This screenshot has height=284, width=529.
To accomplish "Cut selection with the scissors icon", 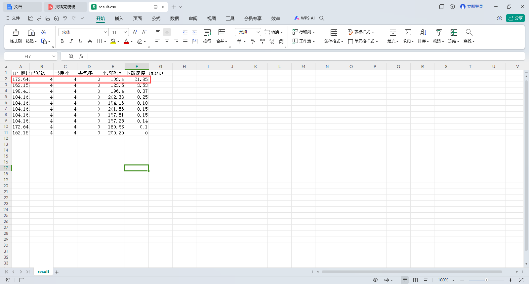I will coord(43,32).
